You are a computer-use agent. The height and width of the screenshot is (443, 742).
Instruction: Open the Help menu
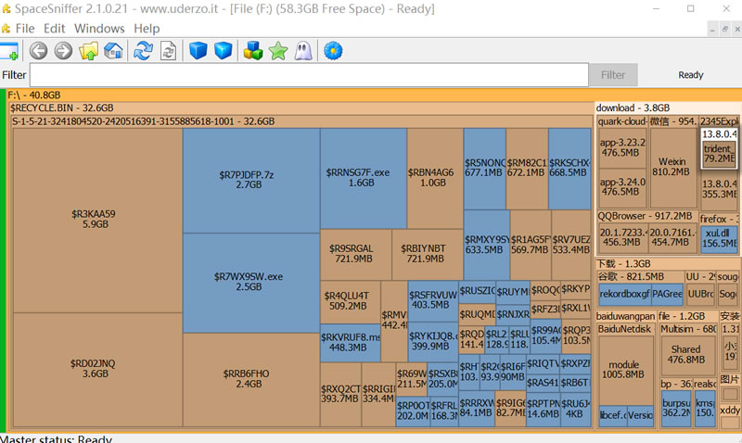147,29
